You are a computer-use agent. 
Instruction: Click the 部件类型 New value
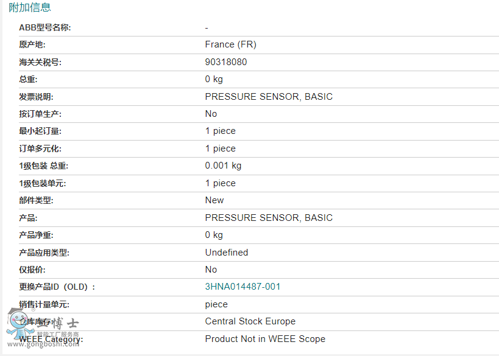click(x=214, y=200)
